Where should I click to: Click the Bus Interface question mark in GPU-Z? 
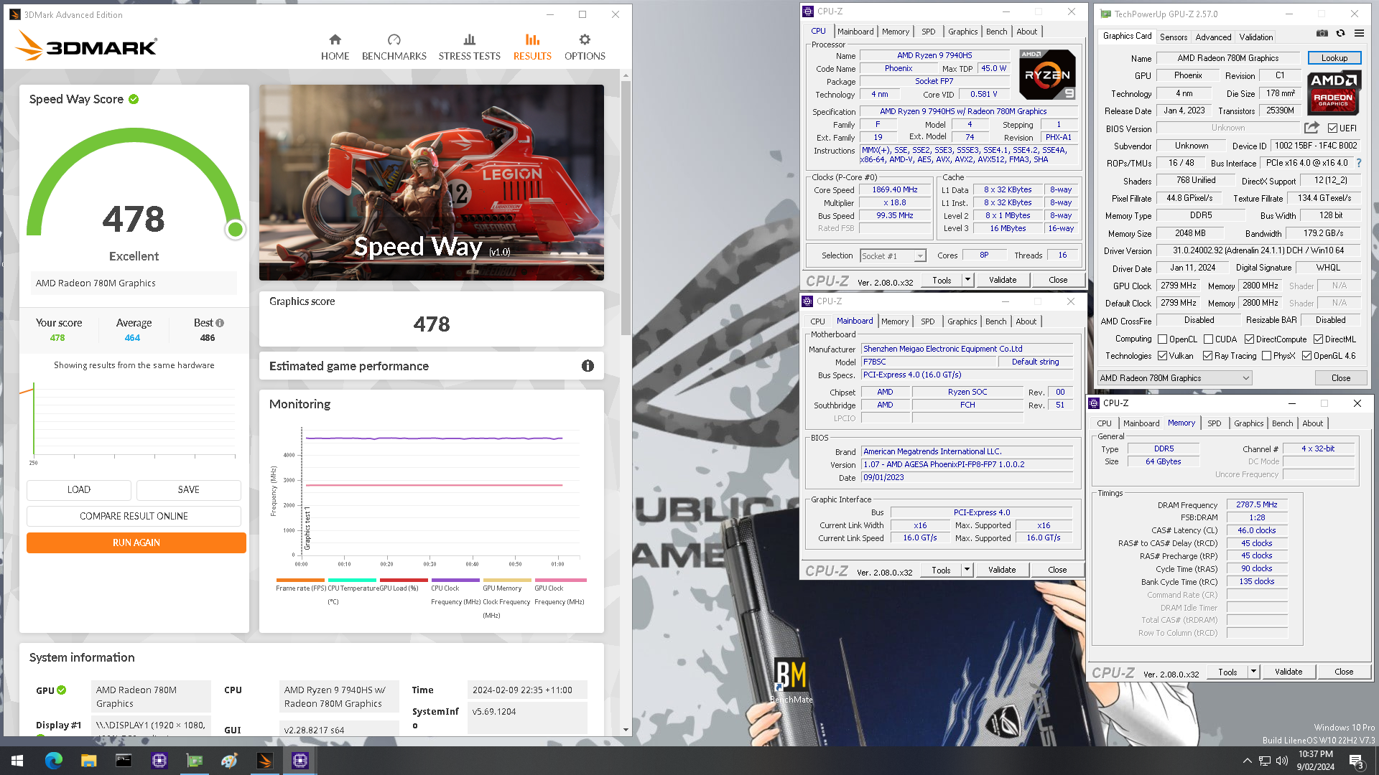[1359, 163]
